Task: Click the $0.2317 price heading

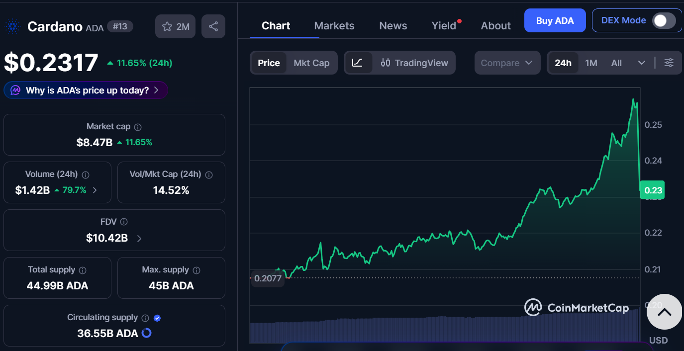Action: [x=51, y=63]
